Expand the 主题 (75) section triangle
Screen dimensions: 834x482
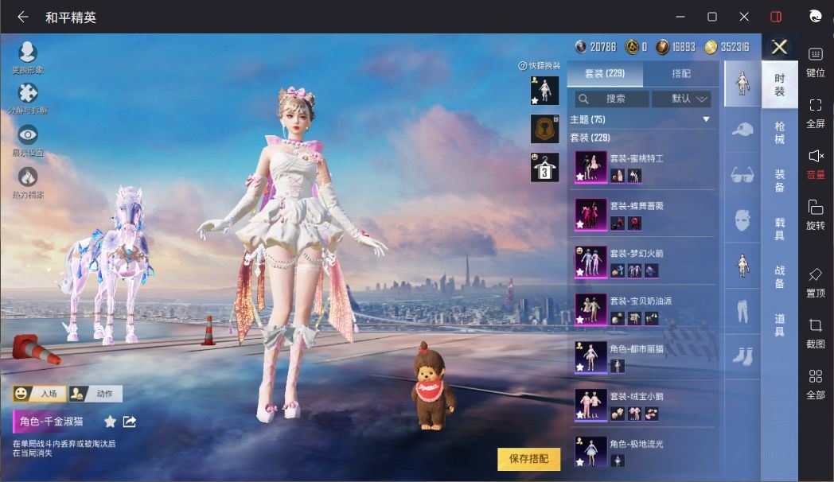705,119
